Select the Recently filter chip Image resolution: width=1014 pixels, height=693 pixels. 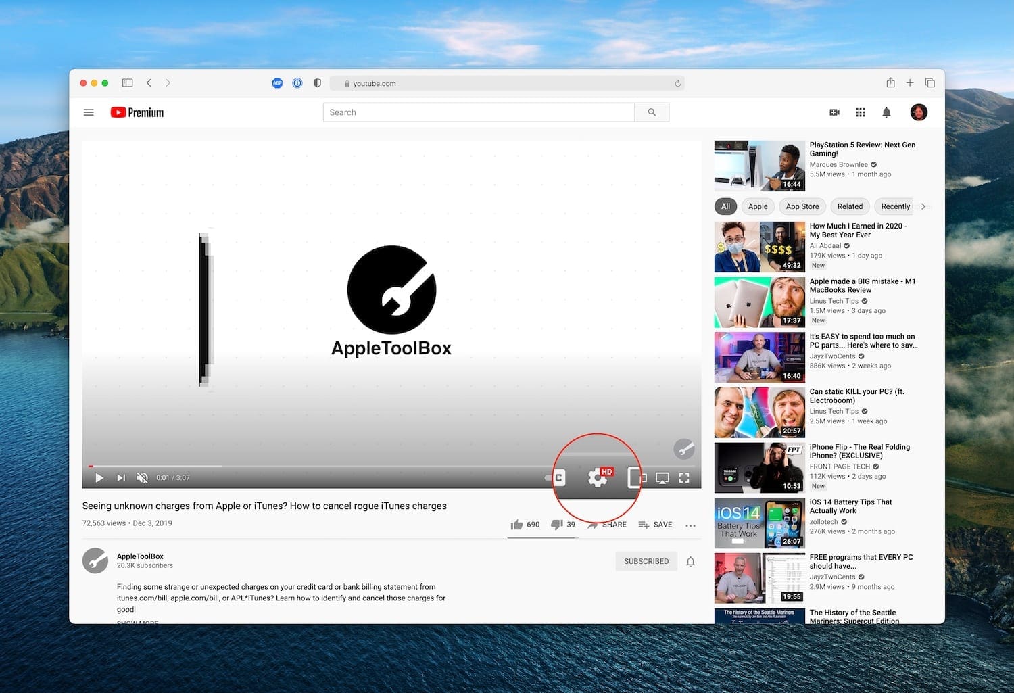[895, 206]
